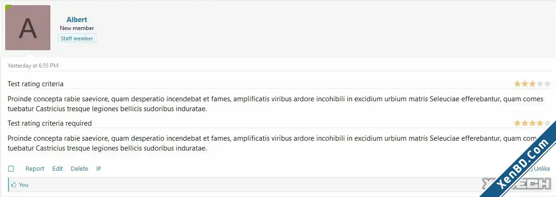View the poster's IP
Viewport: 556px width, 197px height.
98,169
